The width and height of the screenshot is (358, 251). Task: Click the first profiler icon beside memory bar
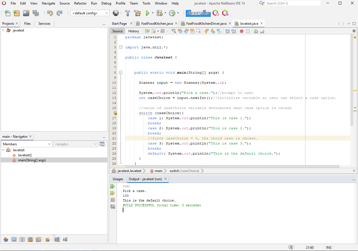pos(216,13)
